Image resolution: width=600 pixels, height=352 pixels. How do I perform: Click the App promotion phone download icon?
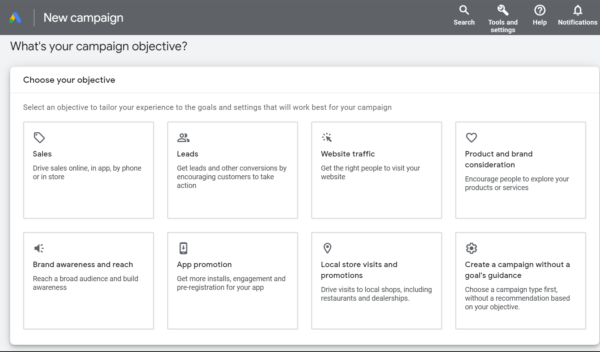pos(183,248)
